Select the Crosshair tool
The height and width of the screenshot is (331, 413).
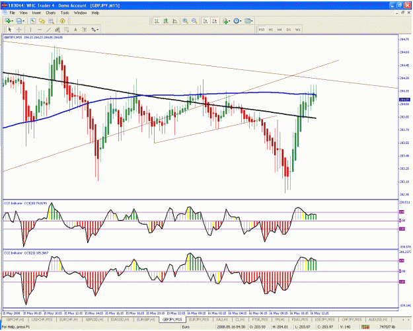pyautogui.click(x=19, y=30)
